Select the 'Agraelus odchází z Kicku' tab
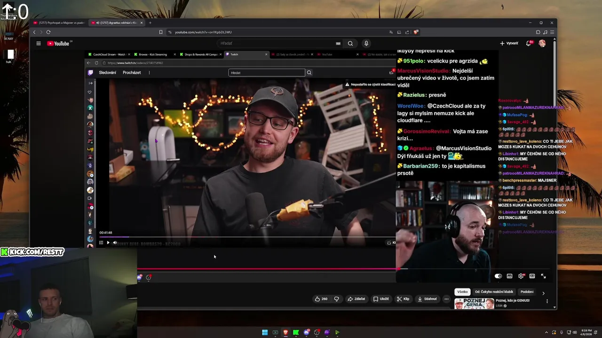 117,23
